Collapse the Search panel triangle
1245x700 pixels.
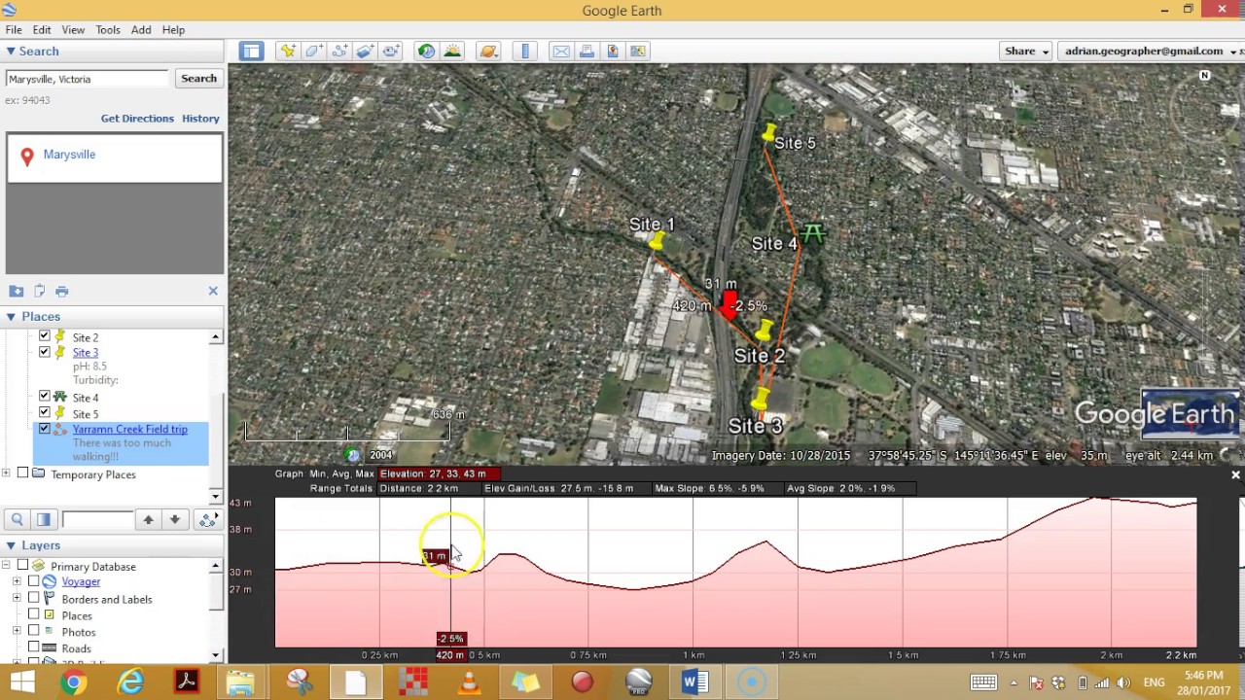pyautogui.click(x=11, y=52)
